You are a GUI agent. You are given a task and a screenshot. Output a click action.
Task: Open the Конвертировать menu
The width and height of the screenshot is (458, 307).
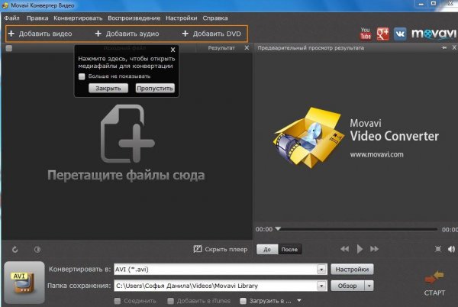click(78, 18)
